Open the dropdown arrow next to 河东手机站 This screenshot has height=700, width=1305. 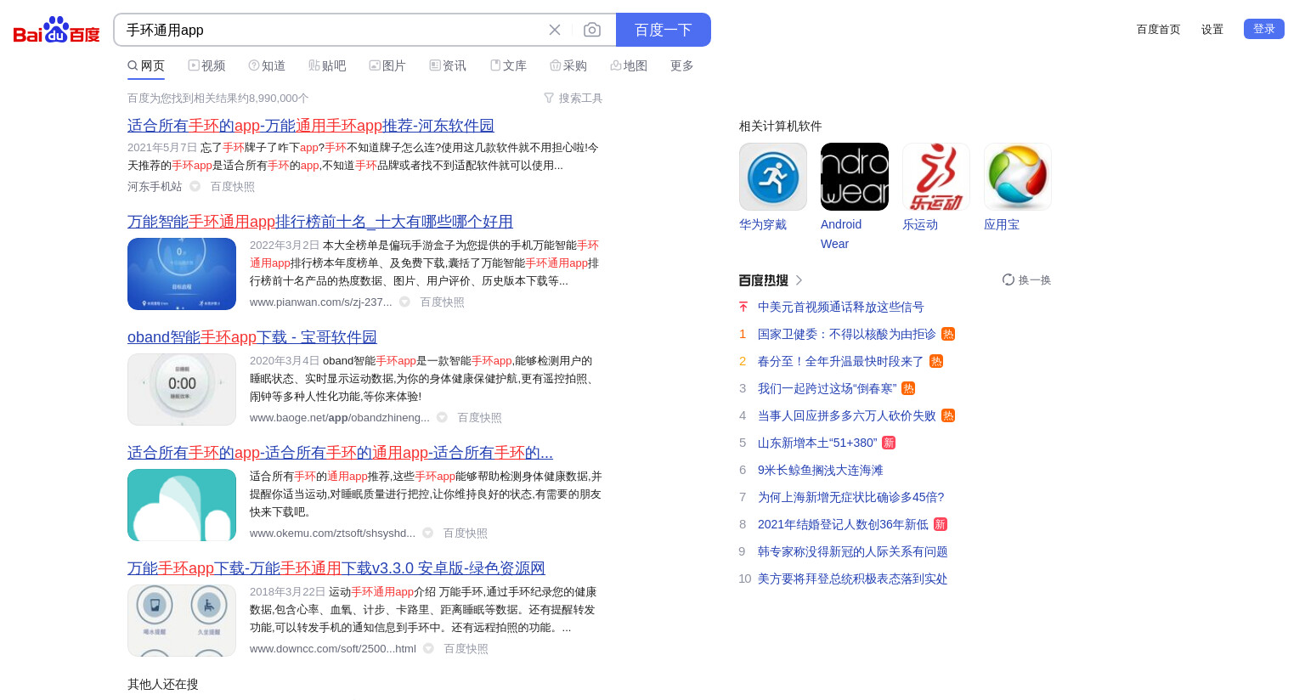(195, 187)
